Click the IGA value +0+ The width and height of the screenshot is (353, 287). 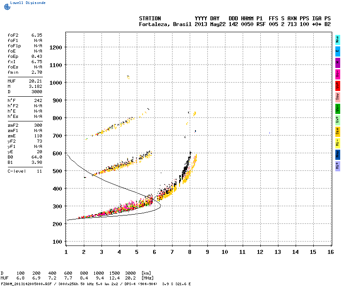(316, 24)
